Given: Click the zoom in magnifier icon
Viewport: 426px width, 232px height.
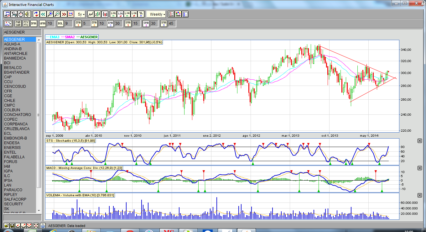Looking at the screenshot, I should pyautogui.click(x=50, y=14).
